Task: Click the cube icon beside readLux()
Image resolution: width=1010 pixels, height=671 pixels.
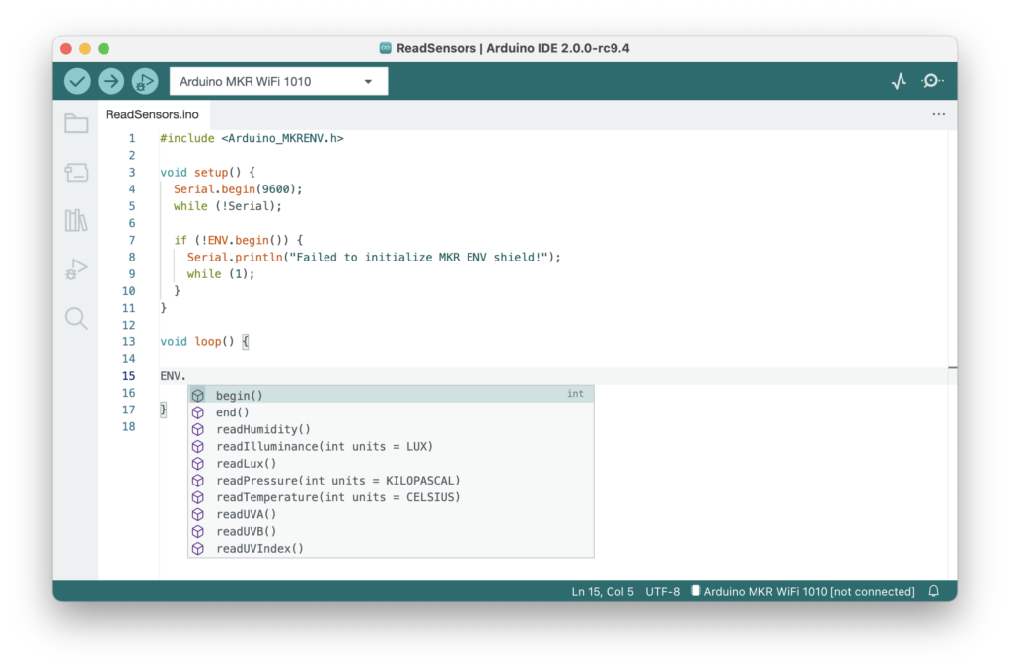Action: [x=198, y=464]
